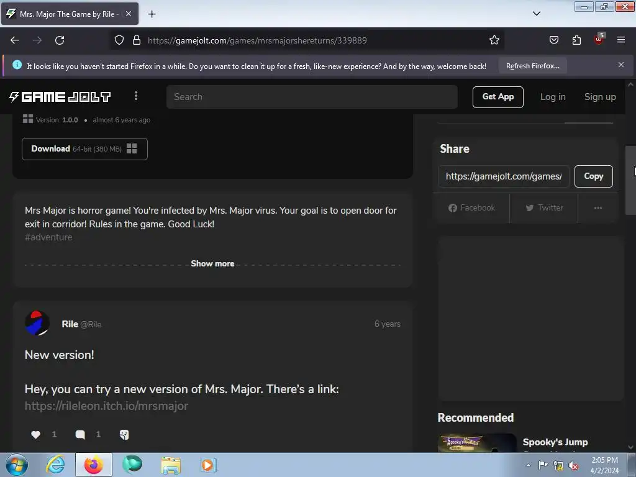Screen dimensions: 636x477
Task: Save page to Pocket
Action: tap(553, 40)
